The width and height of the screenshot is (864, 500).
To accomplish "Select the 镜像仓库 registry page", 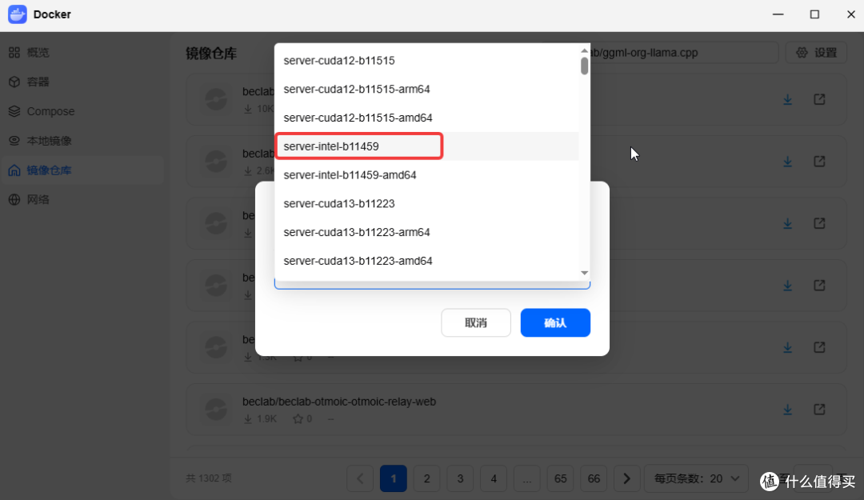I will pyautogui.click(x=82, y=170).
